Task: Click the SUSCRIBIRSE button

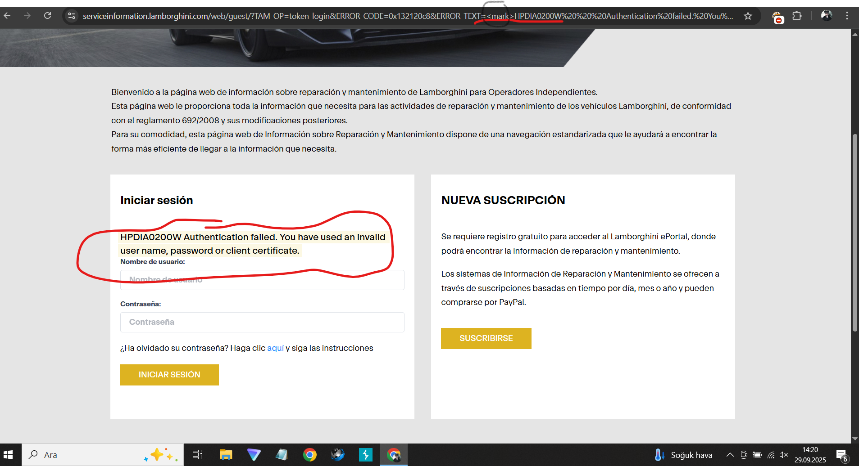Action: [486, 338]
